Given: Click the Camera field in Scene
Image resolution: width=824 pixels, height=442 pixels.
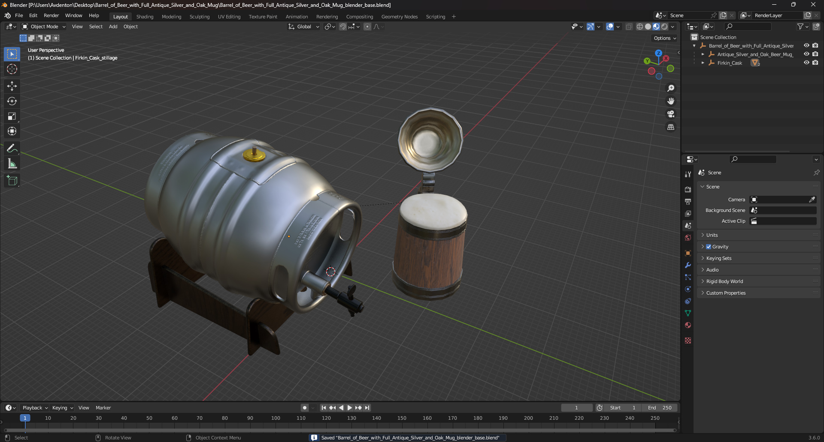Looking at the screenshot, I should (783, 200).
